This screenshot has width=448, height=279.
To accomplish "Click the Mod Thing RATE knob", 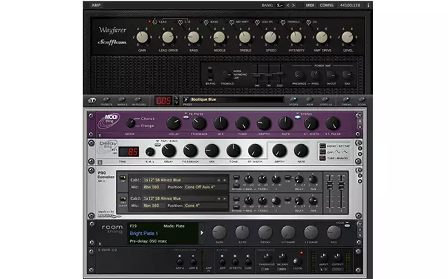I will (285, 124).
